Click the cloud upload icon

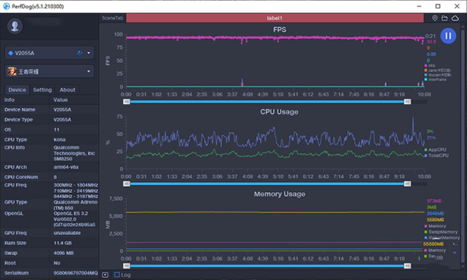click(x=455, y=18)
